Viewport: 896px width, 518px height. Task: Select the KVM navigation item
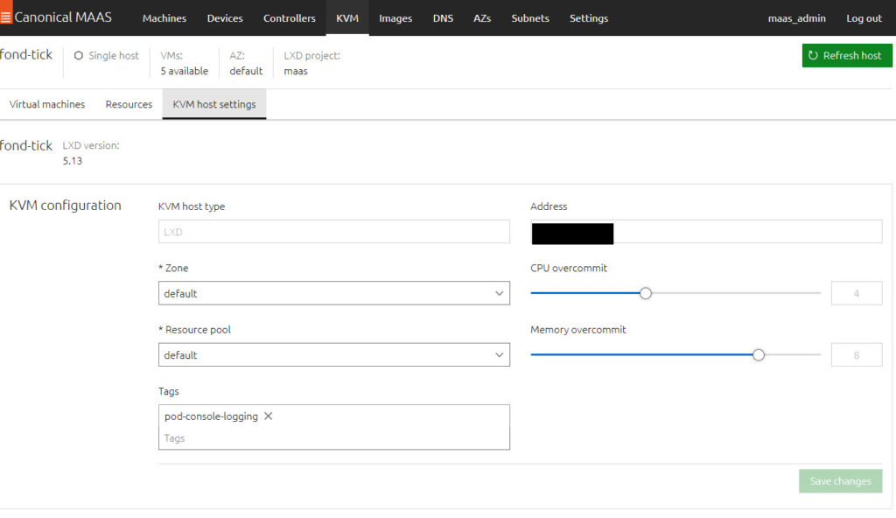pos(347,18)
